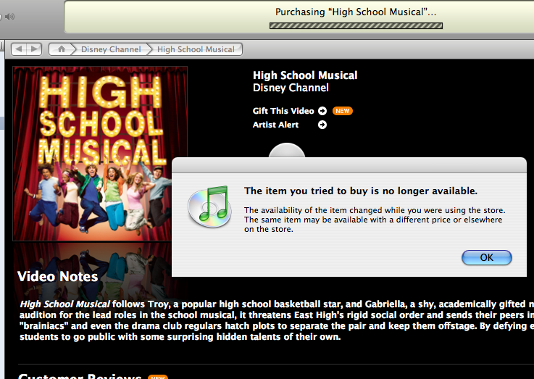Screen dimensions: 534x379
Task: Go forward with the right arrow button
Action: tap(34, 49)
